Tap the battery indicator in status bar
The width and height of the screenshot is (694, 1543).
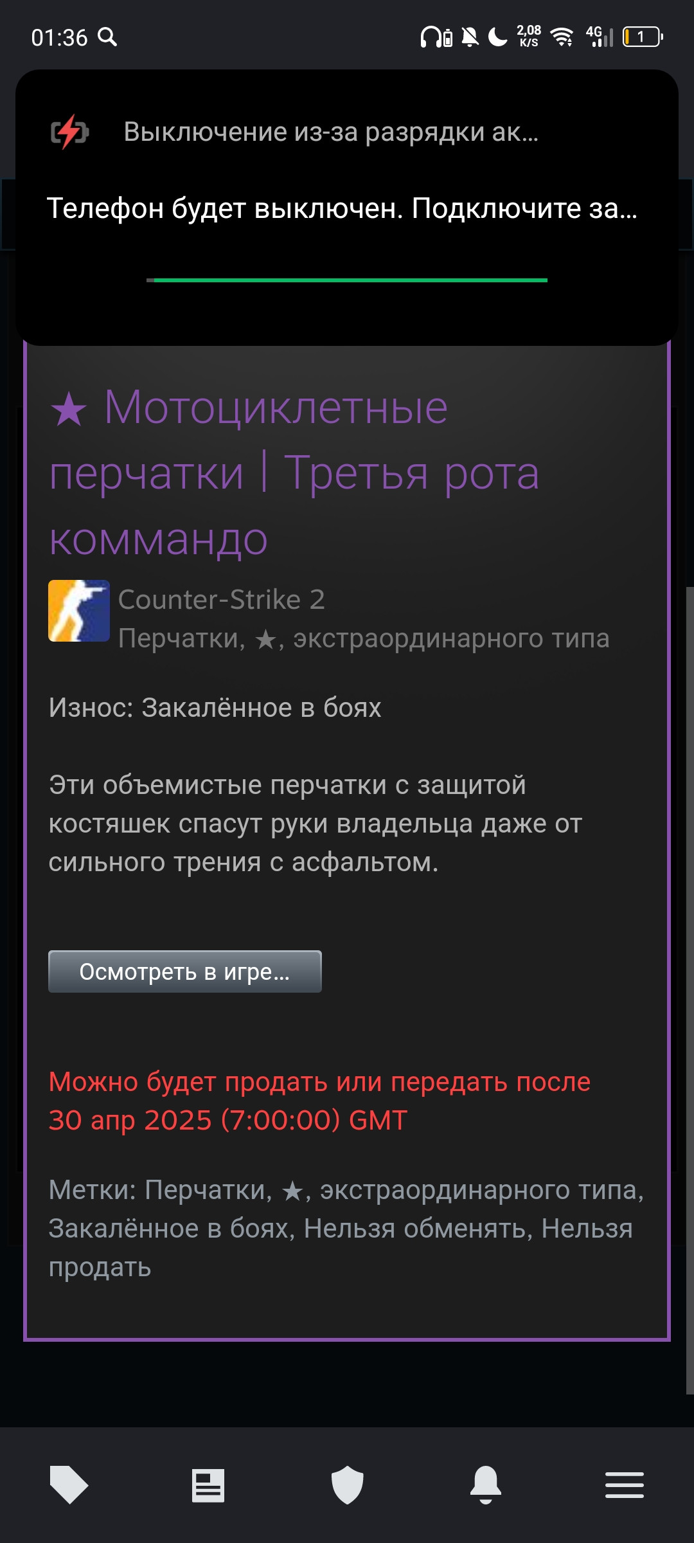pos(643,37)
